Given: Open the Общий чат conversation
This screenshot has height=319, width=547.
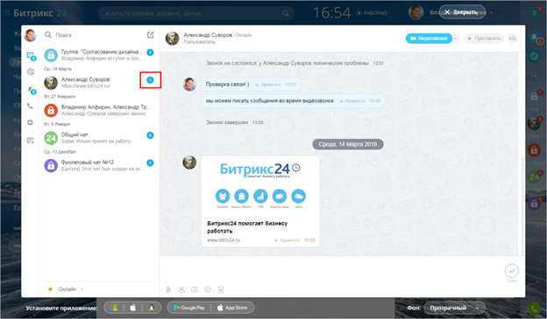Looking at the screenshot, I should [99, 138].
